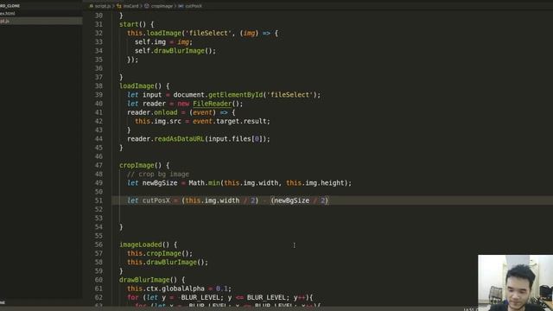Click 'imageLoaded()' definition on line 56
The width and height of the screenshot is (553, 311).
[x=144, y=244]
